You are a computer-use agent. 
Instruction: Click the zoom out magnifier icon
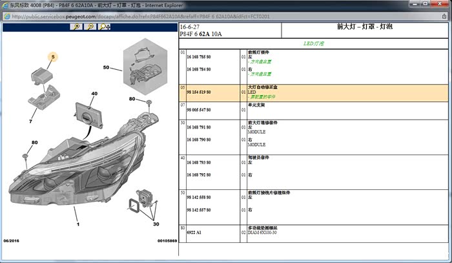point(90,27)
